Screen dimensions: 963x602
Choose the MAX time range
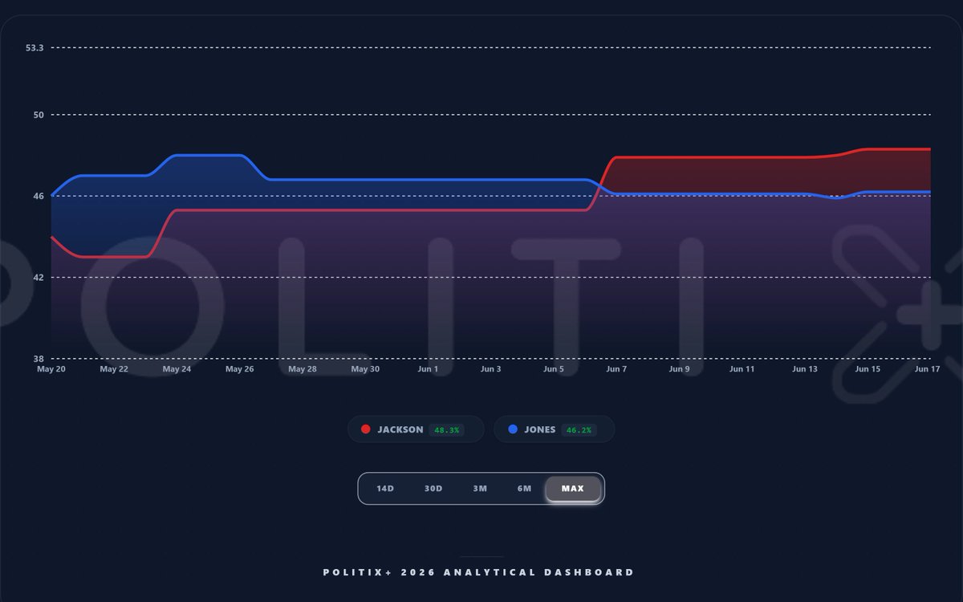coord(573,489)
